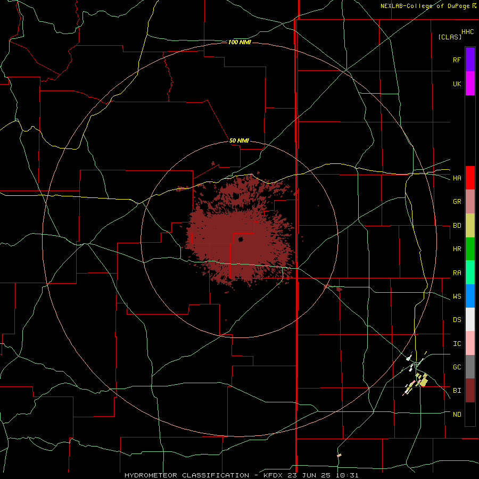Click the IC legend label
Image resolution: width=479 pixels, height=479 pixels.
[x=457, y=344]
